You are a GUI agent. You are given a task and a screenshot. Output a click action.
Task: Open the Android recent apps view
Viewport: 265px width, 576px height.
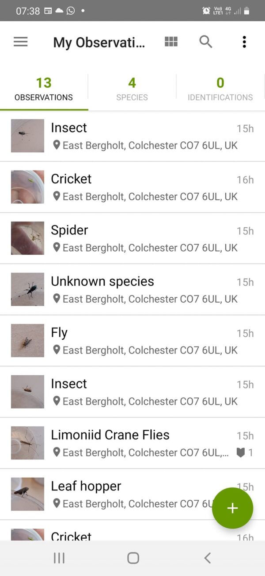point(59,558)
